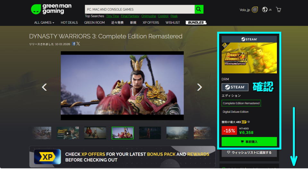Show next screenshot with right arrow
The image size is (308, 173).
[199, 87]
